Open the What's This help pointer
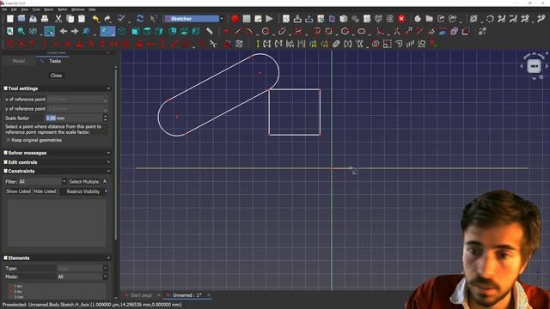Screen dimensions: 550x309 tap(154, 19)
